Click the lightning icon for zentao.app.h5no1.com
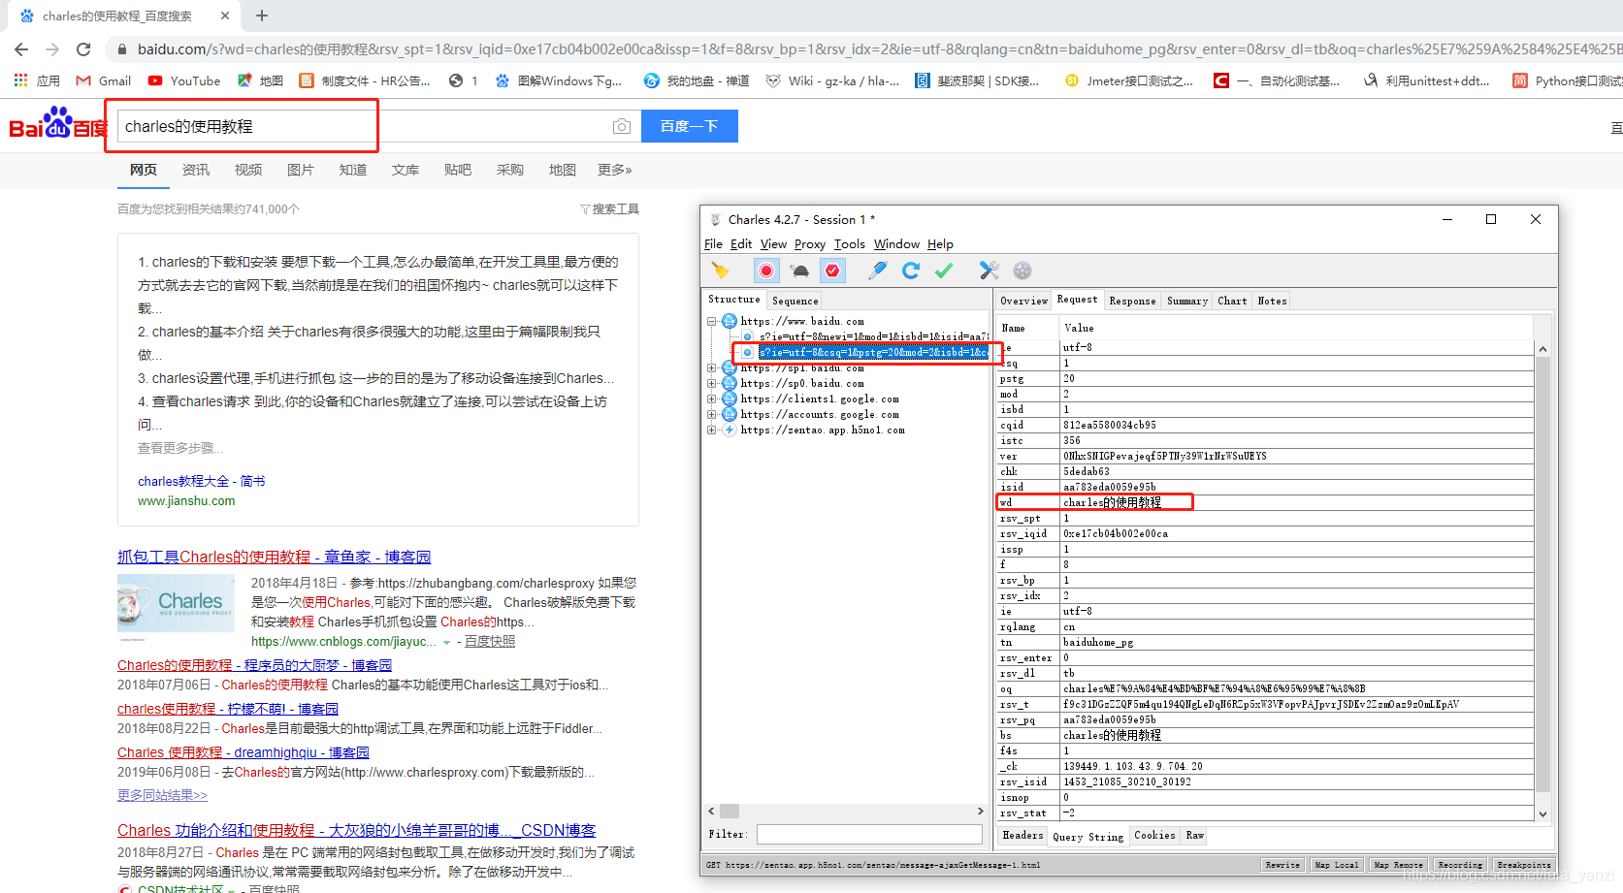Image resolution: width=1623 pixels, height=893 pixels. [729, 430]
